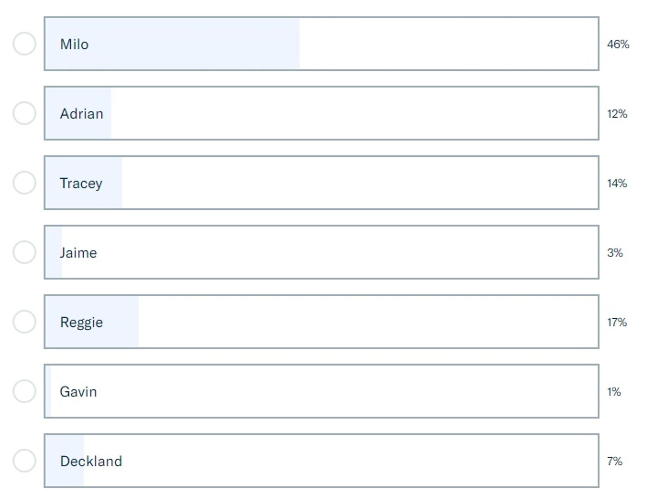651x503 pixels.
Task: Click the 17% result label
Action: tap(617, 322)
